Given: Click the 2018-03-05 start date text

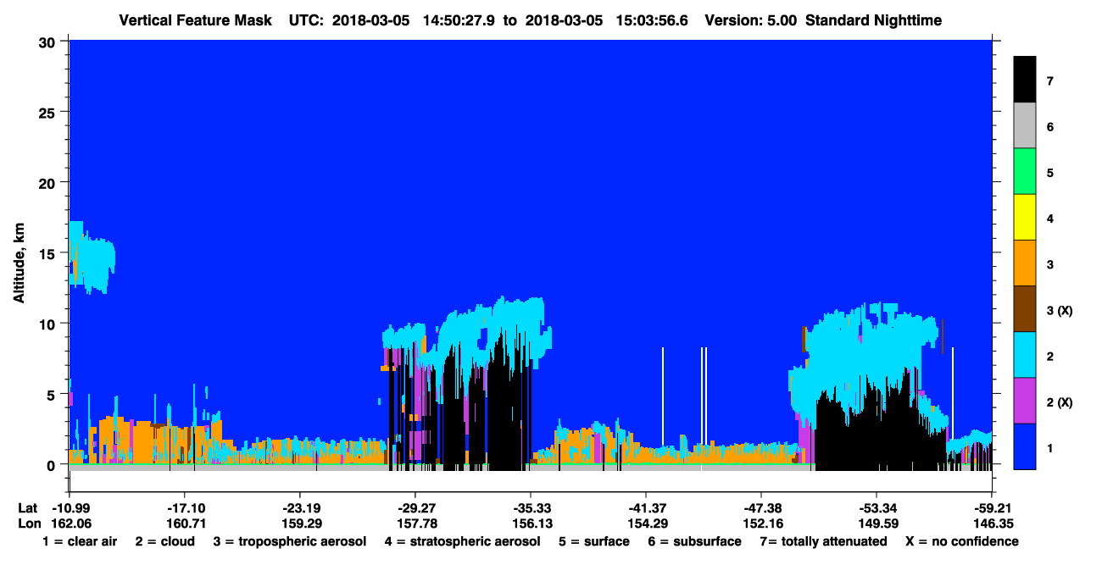Looking at the screenshot, I should (370, 20).
